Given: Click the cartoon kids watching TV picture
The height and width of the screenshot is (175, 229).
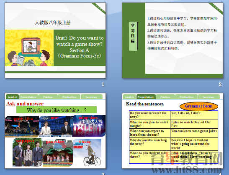Looking at the screenshot, I should pyautogui.click(x=29, y=48).
